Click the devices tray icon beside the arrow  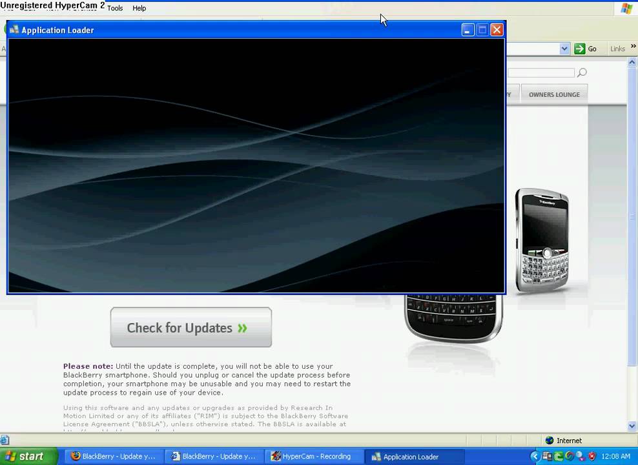pyautogui.click(x=547, y=457)
